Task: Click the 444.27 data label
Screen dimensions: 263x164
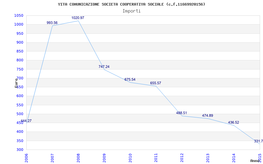Action: [x=26, y=121]
